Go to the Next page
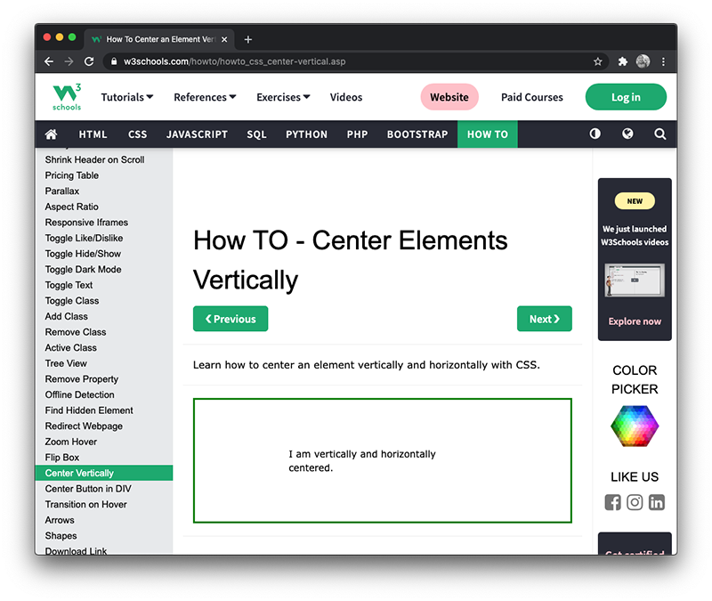712x601 pixels. pos(545,319)
